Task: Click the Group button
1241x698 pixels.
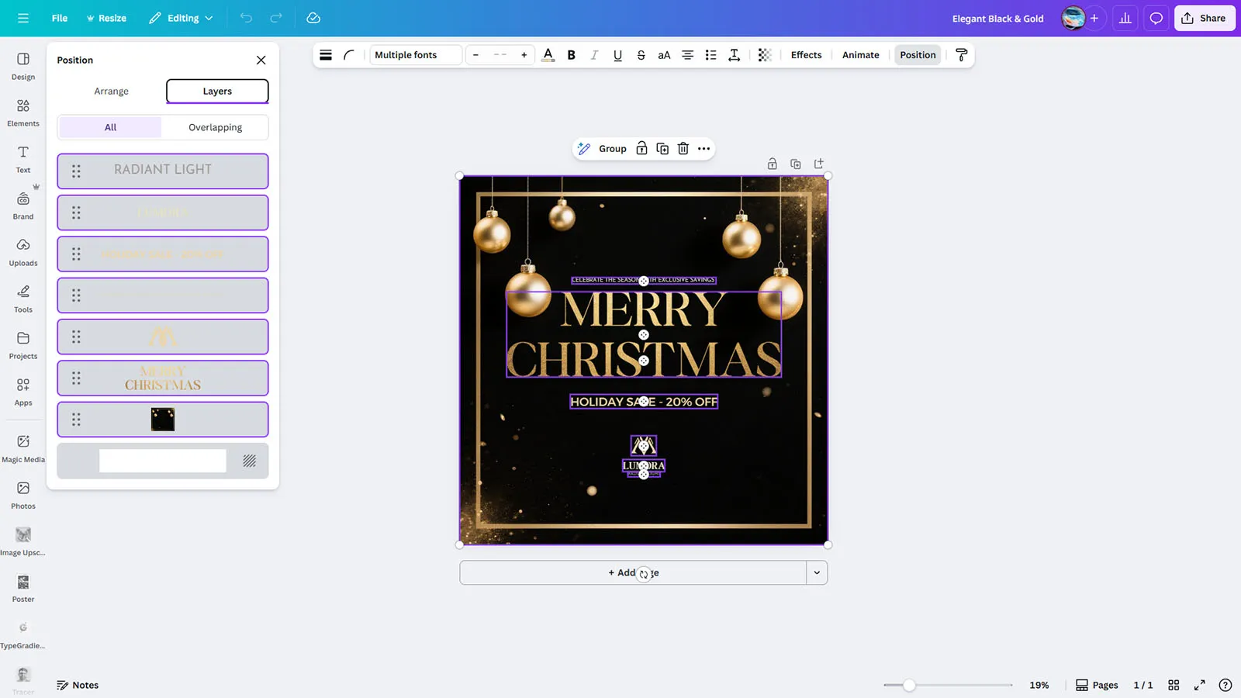Action: coord(603,149)
